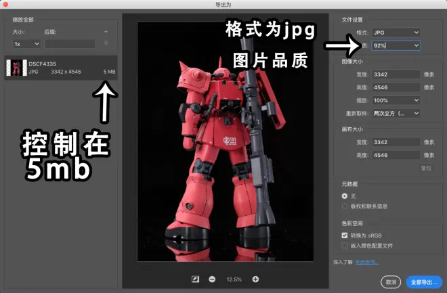Open the quality 92% dropdown
The height and width of the screenshot is (293, 447).
coord(396,45)
